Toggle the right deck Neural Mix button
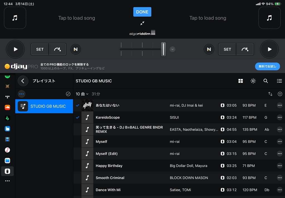Viewport: 285px width, 198px height. pyautogui.click(x=209, y=49)
